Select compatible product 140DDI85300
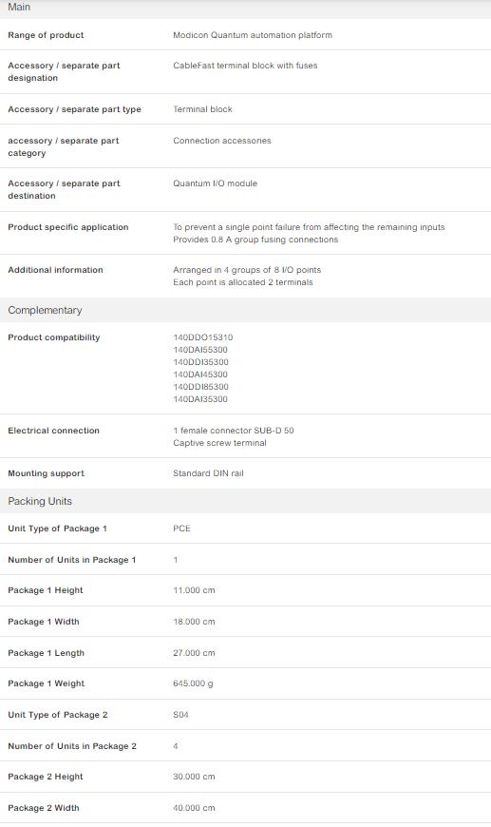Viewport: 491px width, 827px height. pyautogui.click(x=200, y=387)
